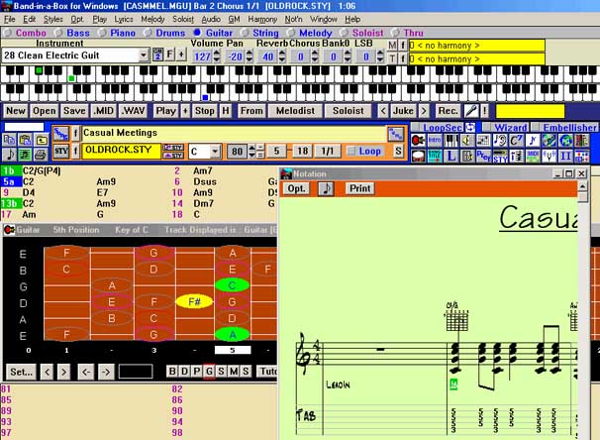This screenshot has height=440, width=600.
Task: Click the Volume 127 spinner arrows
Action: pyautogui.click(x=217, y=56)
